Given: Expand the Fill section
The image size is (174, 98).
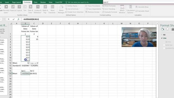Looking at the screenshot, I should [x=163, y=35].
